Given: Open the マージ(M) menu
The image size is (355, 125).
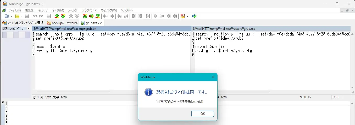Looking at the screenshot, I should pos(58,10).
